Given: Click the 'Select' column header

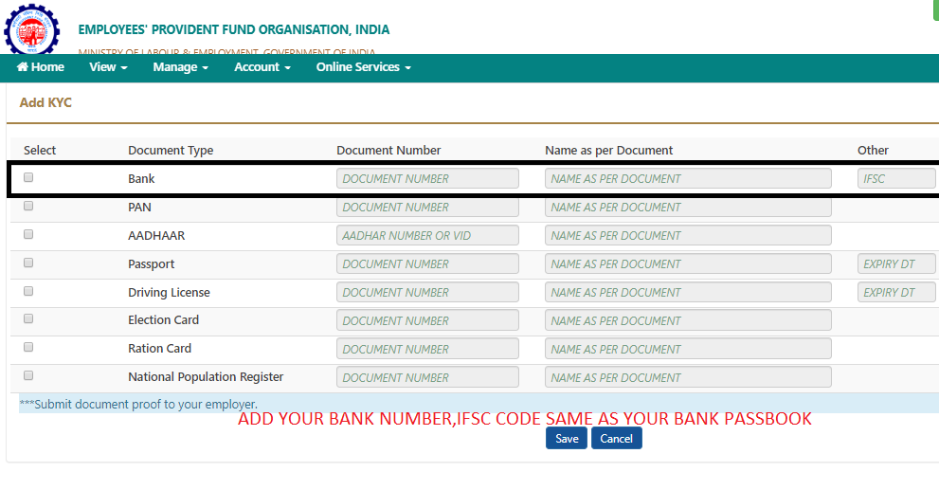Looking at the screenshot, I should pyautogui.click(x=40, y=151).
